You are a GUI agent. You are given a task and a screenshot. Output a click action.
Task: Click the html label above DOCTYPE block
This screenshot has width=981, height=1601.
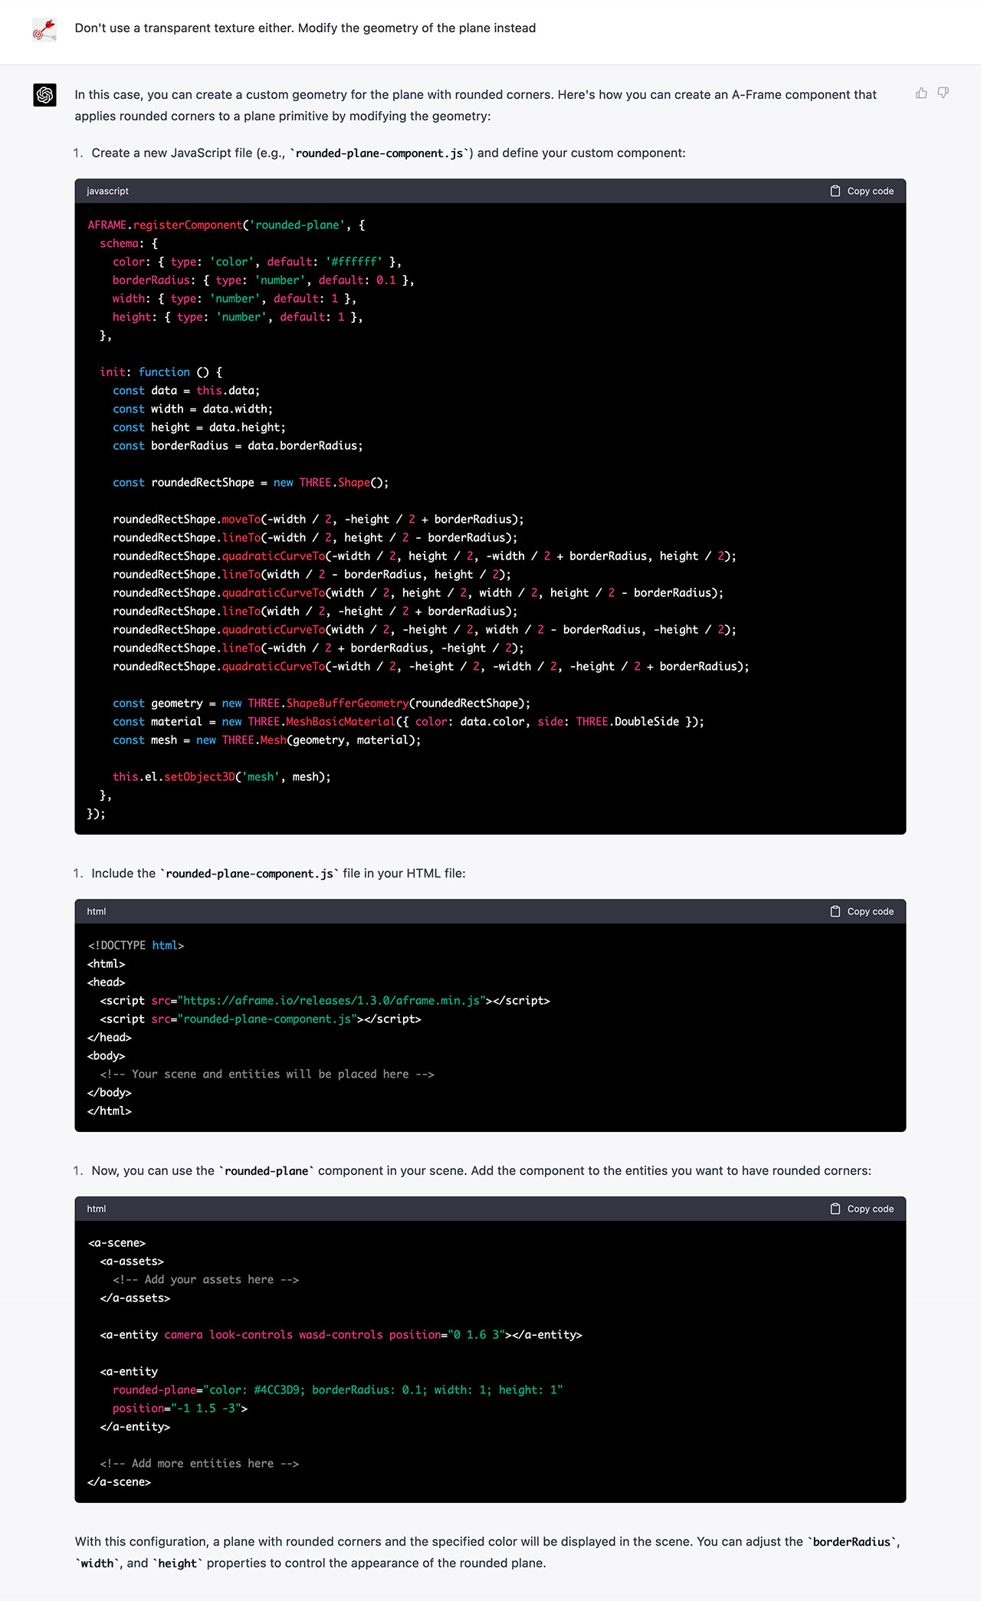97,911
